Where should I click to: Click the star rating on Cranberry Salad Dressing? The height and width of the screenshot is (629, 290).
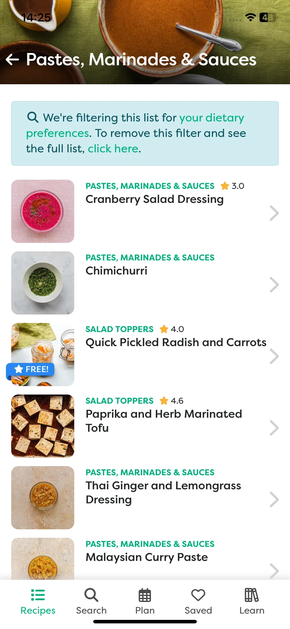coord(232,186)
